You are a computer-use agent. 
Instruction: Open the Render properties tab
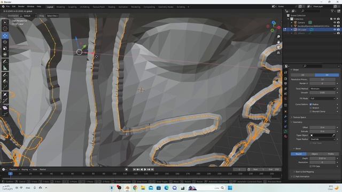tap(285, 79)
